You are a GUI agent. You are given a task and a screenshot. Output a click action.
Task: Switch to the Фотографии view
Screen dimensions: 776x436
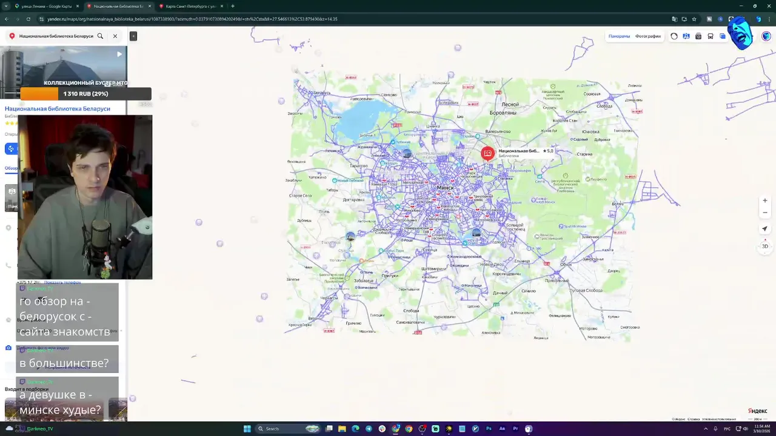[x=648, y=36]
